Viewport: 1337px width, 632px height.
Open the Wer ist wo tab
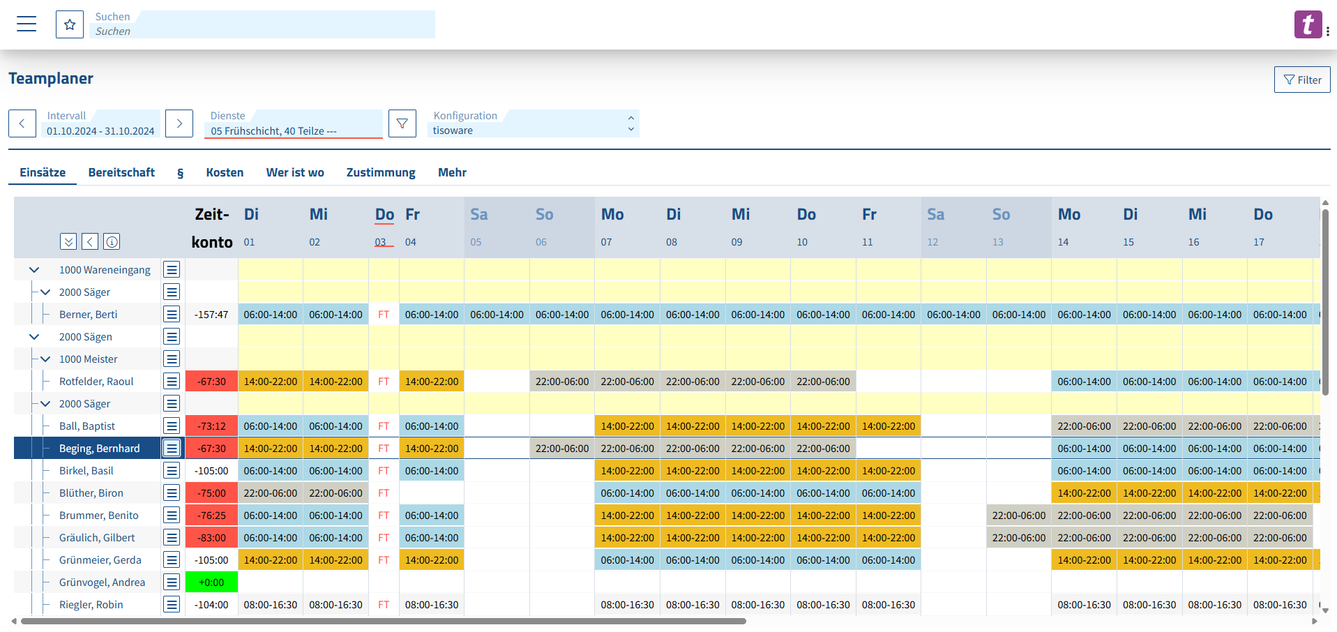(x=295, y=172)
